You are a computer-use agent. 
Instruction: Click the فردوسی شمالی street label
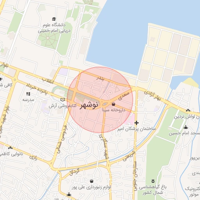(62, 139)
